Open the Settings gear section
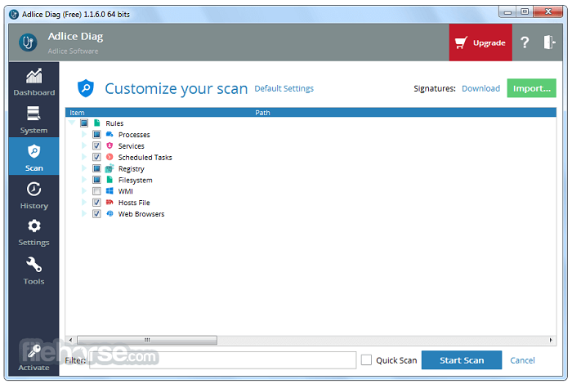Image resolution: width=572 pixels, height=384 pixels. pos(34,232)
